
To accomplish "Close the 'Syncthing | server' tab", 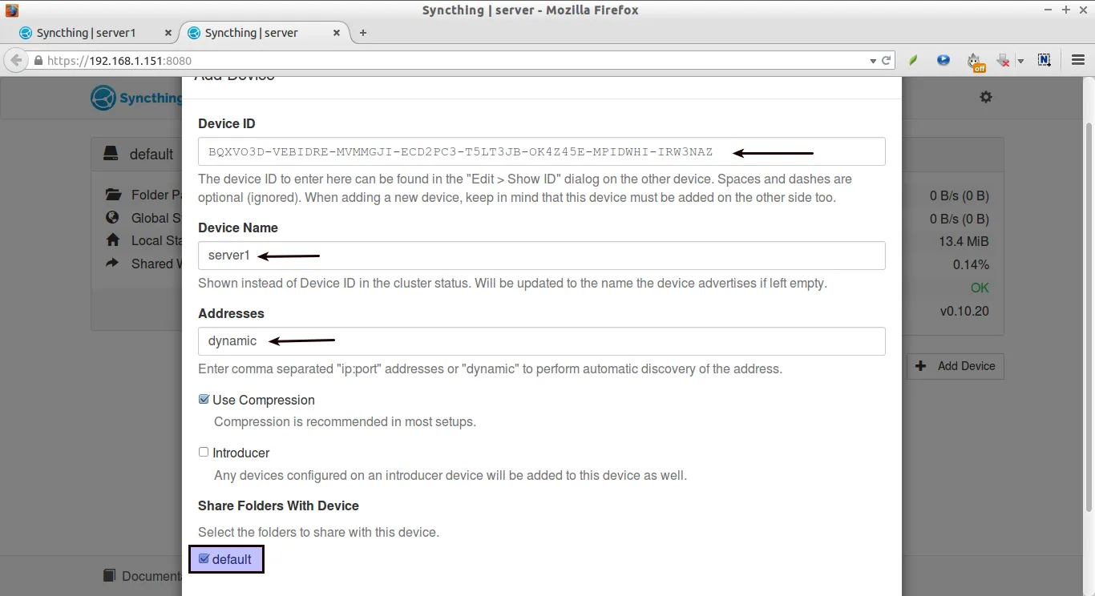I will click(337, 33).
